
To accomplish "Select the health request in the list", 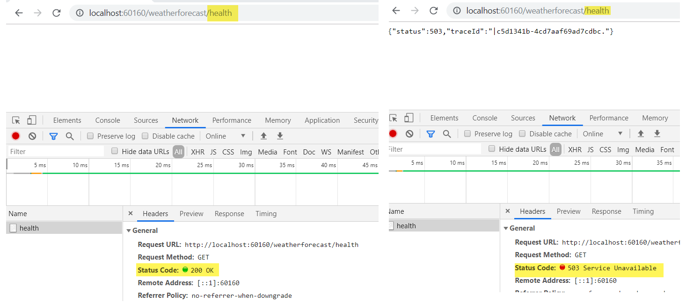I will [30, 228].
